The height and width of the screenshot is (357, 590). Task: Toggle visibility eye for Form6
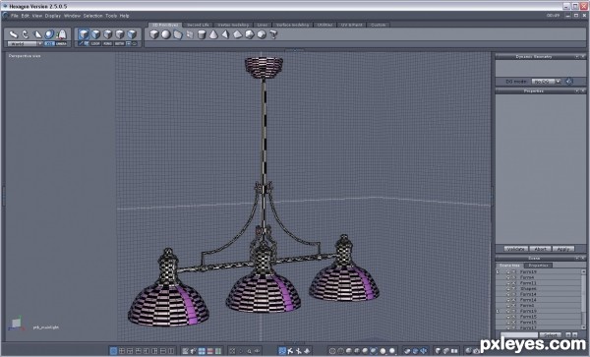[x=508, y=306]
